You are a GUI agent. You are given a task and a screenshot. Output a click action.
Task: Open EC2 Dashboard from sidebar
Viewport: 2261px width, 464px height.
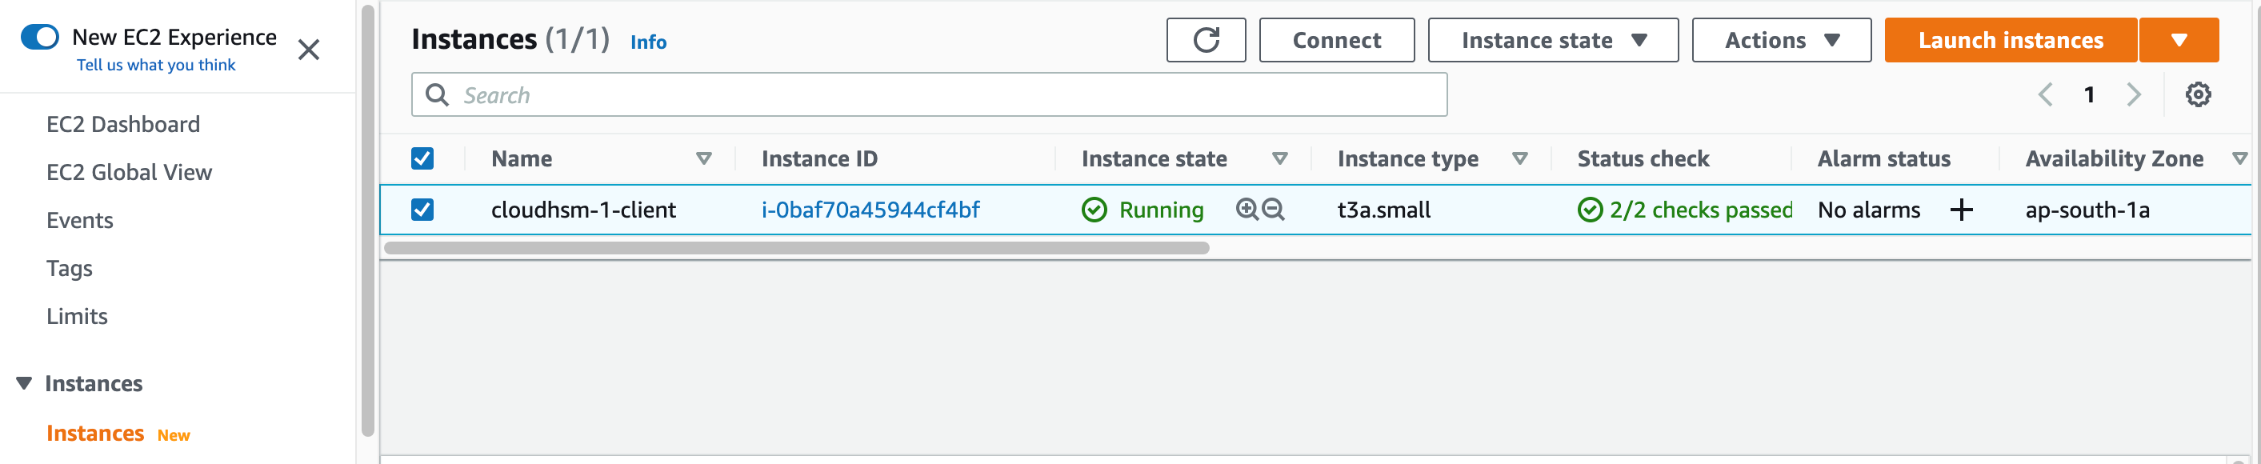click(123, 124)
